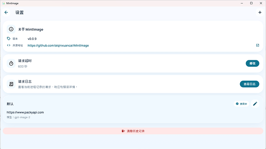
Task: Select the 默认 configuration card title
Action: coord(10,104)
